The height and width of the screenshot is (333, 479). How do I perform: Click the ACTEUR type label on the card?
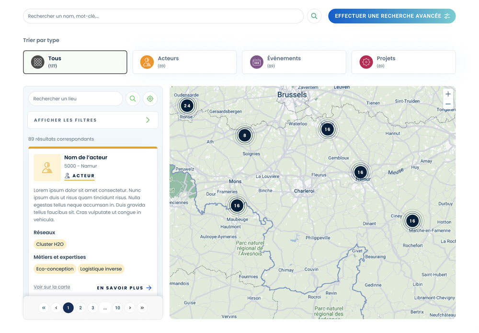[83, 176]
